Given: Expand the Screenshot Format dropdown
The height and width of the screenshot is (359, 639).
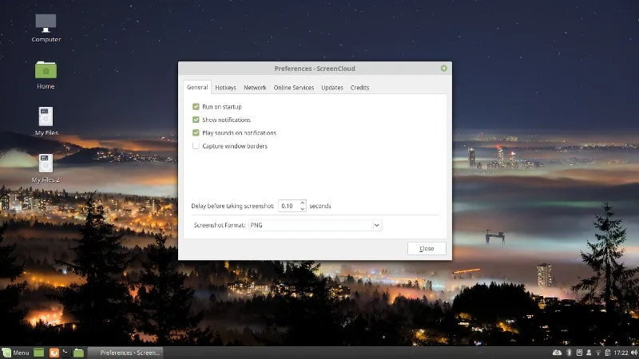Looking at the screenshot, I should 316,226.
